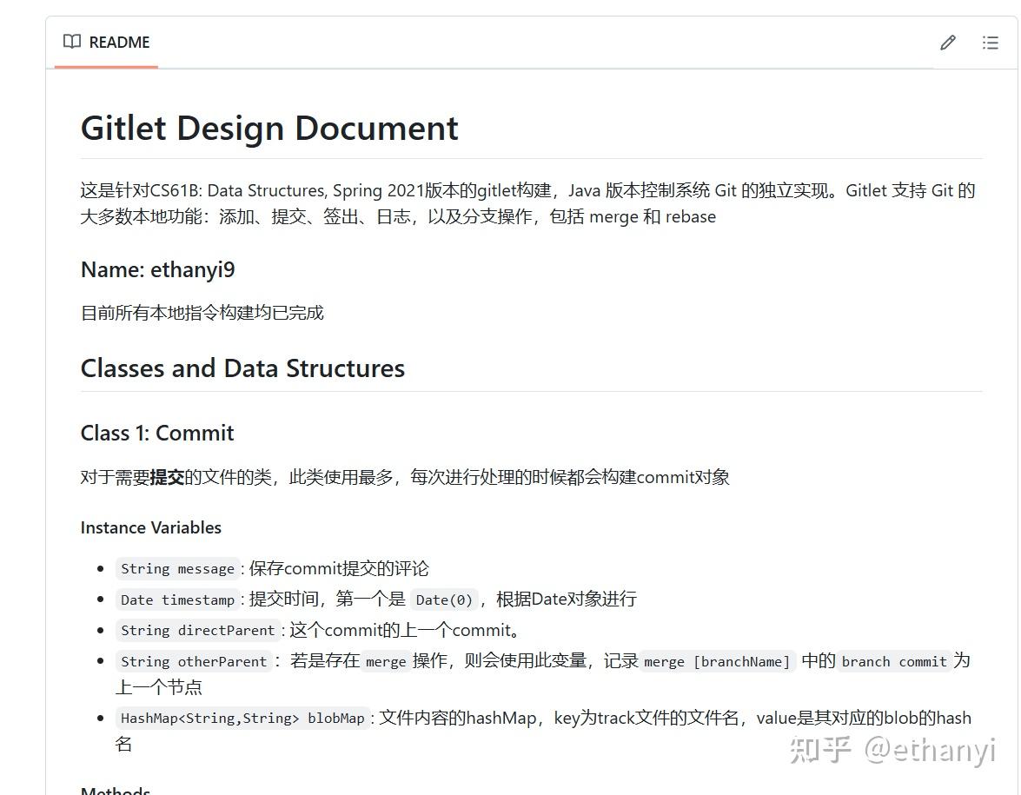
Task: Click the partially visible Methods heading
Action: (116, 791)
